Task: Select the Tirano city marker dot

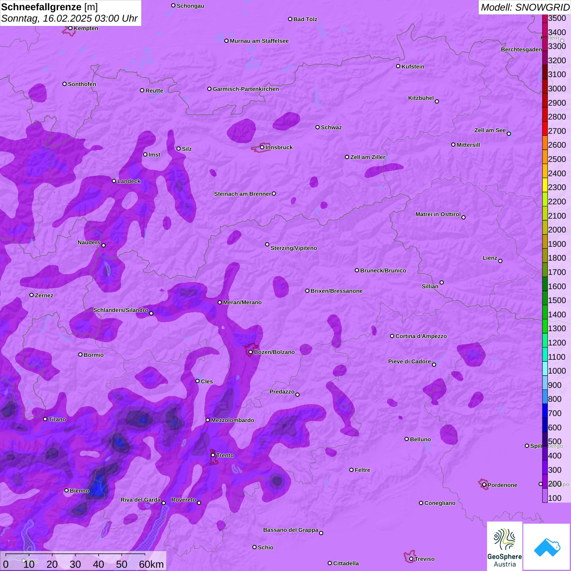Action: (x=45, y=419)
